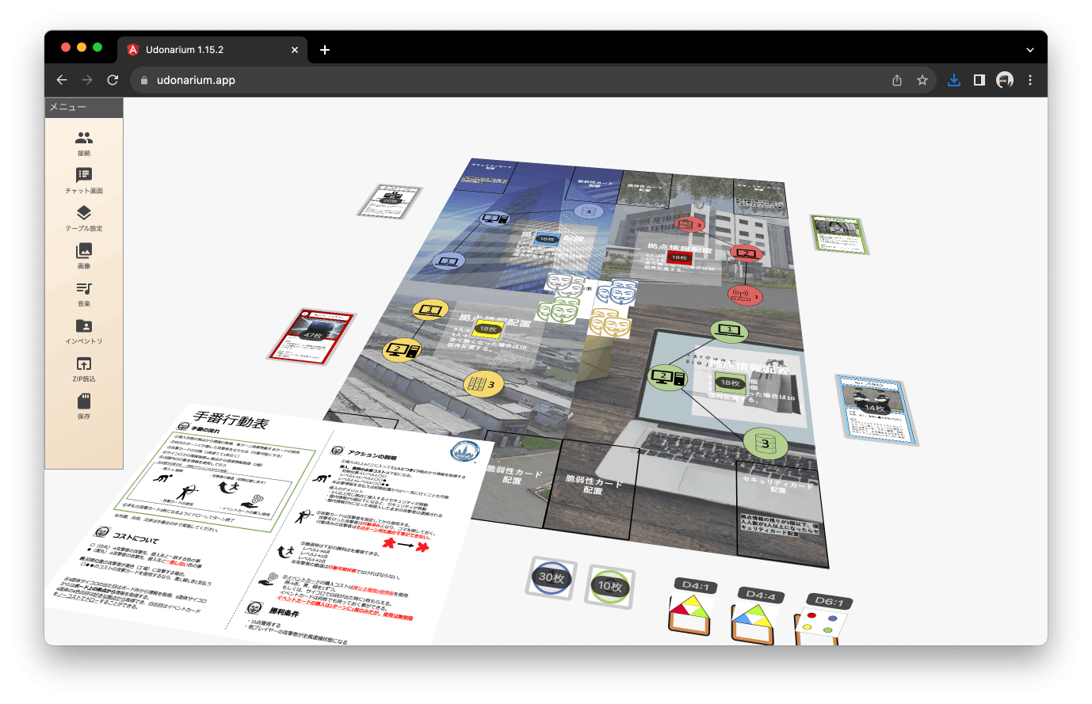Open the browser downloads icon
Image resolution: width=1092 pixels, height=704 pixels.
click(x=954, y=80)
